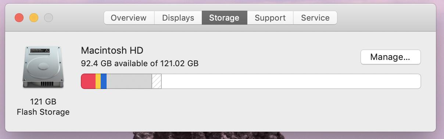444x139 pixels.
Task: Click the yellow segment of storage bar
Action: (x=98, y=81)
